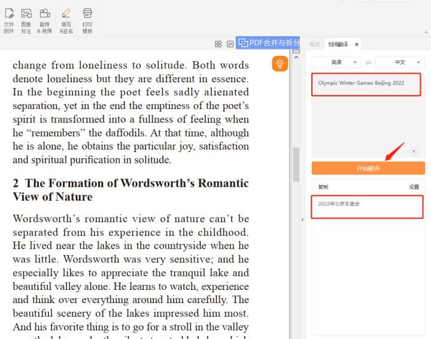Screen dimensions: 431x339
Task: Swap the translation languages with arrows icon
Action: 368,62
